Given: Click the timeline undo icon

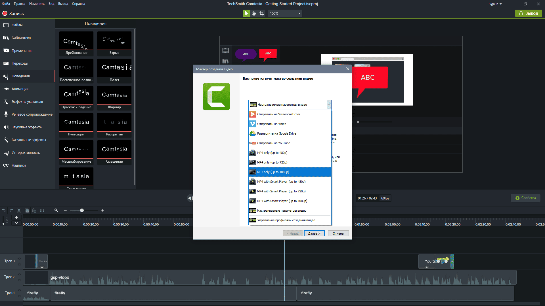Looking at the screenshot, I should [4, 211].
